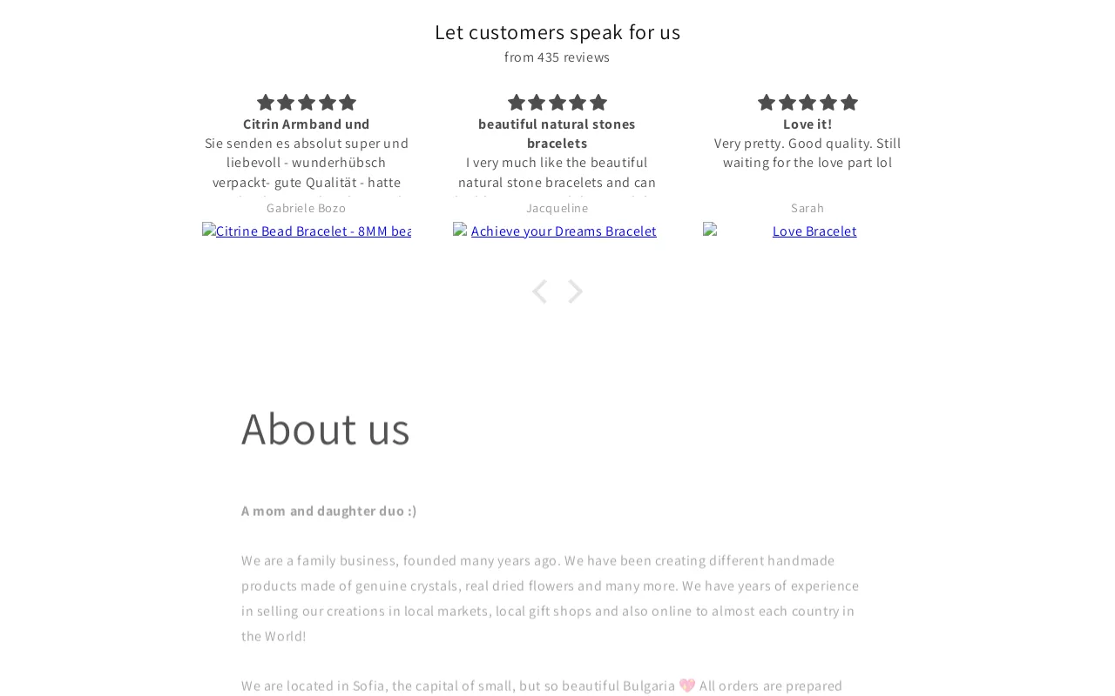The width and height of the screenshot is (1115, 696).
Task: Click the "Let customers speak for us" heading
Action: [557, 32]
